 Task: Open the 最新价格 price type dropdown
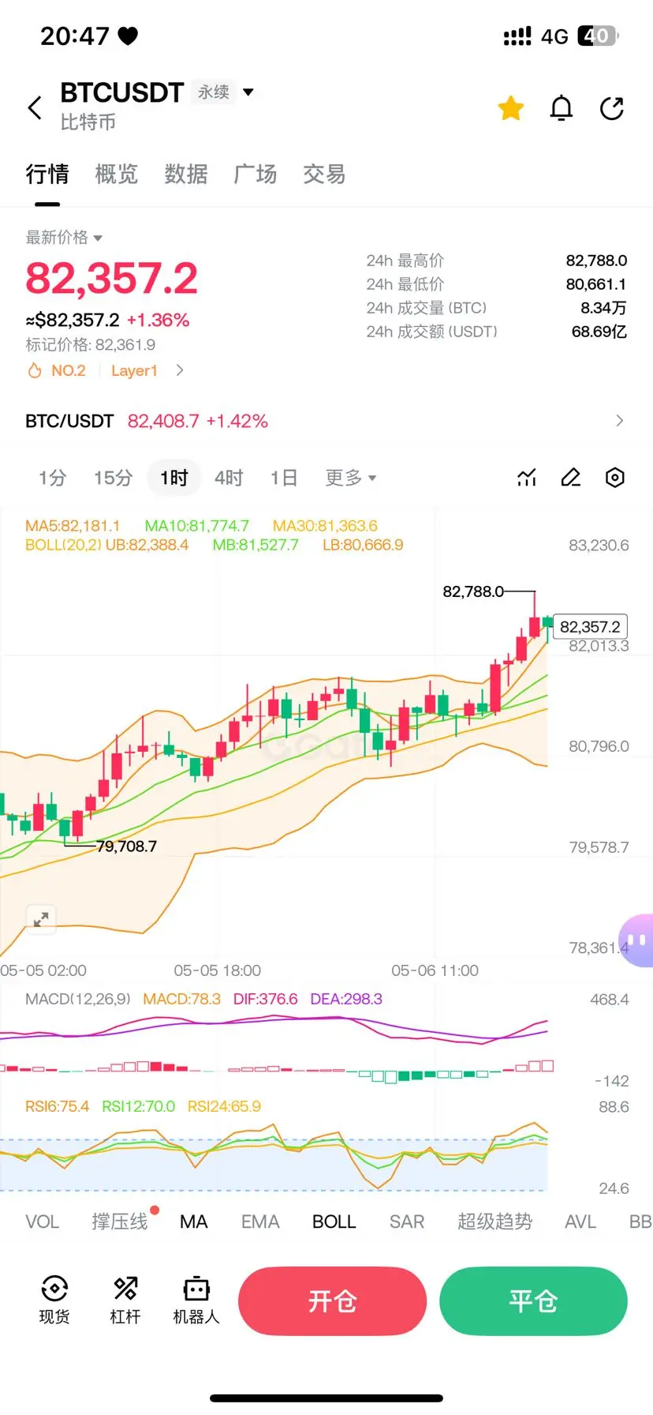click(64, 238)
